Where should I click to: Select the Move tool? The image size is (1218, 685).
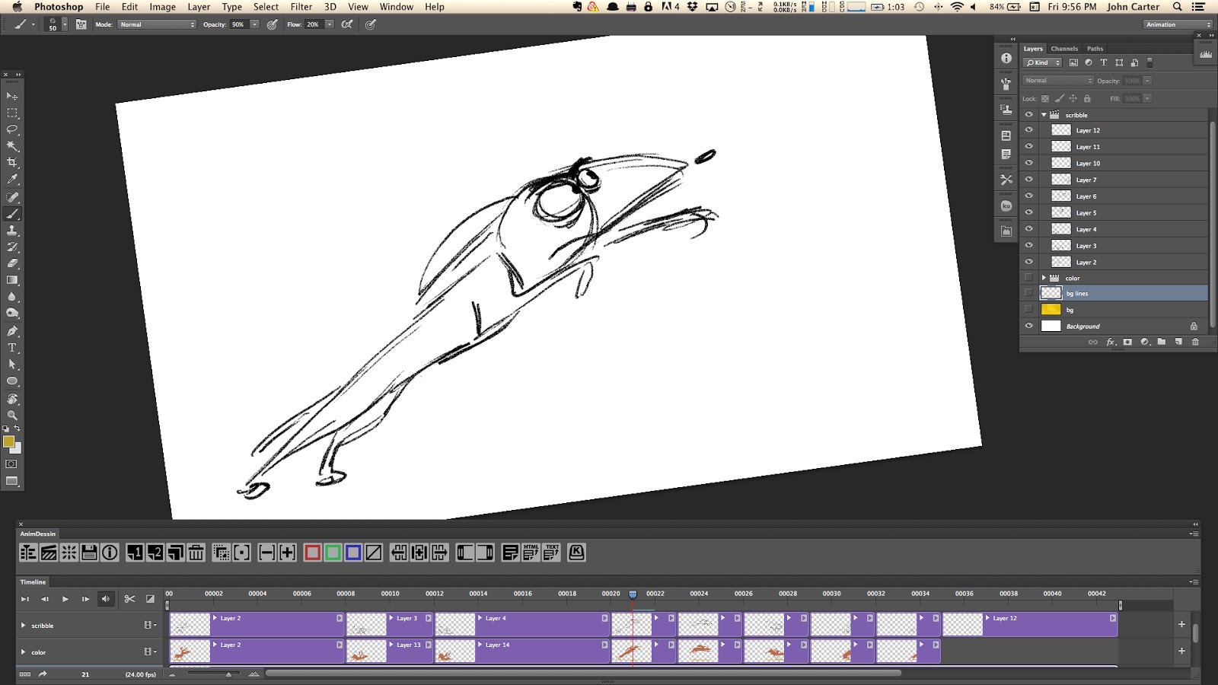pos(12,97)
